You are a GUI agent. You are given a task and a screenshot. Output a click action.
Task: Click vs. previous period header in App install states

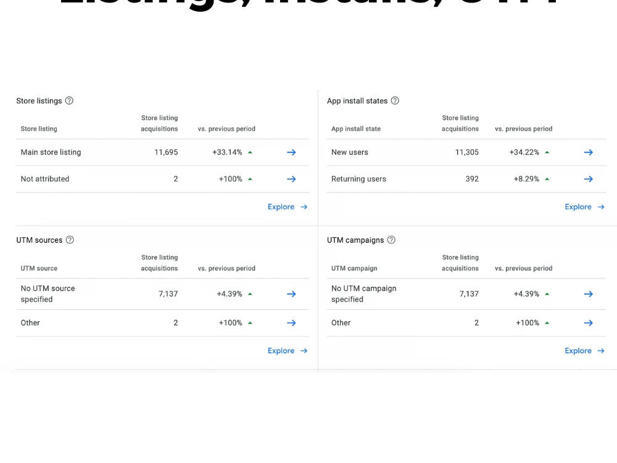[523, 129]
